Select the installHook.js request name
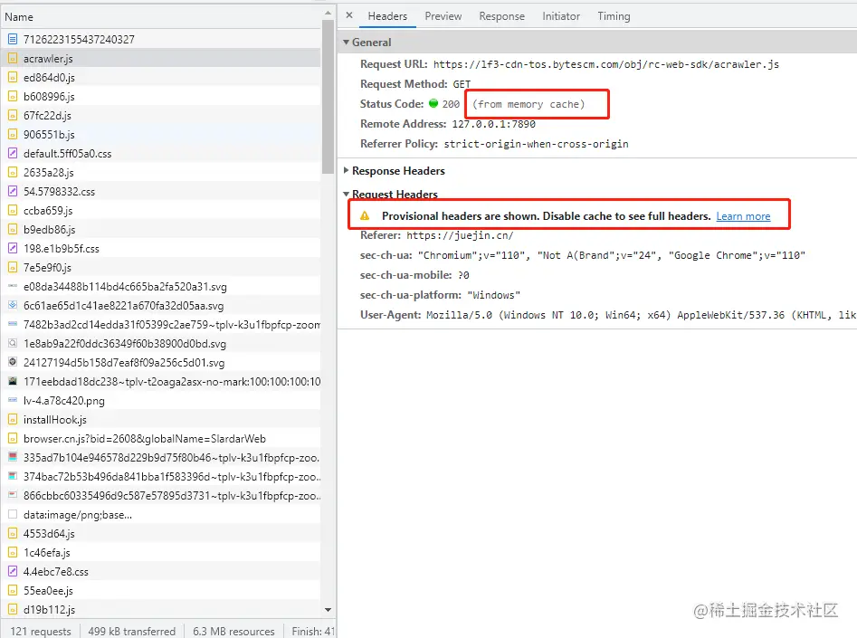Screen dimensions: 857x638 point(54,419)
